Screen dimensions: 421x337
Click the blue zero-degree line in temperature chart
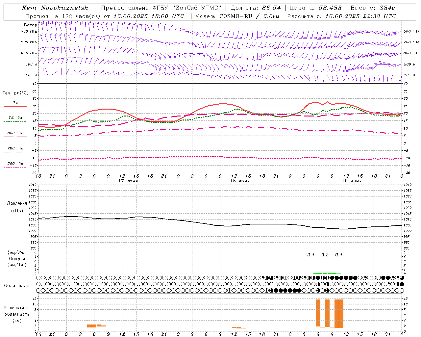coord(220,143)
